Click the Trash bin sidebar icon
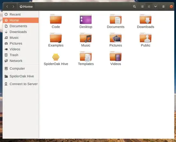This screenshot has width=176, height=142. point(6,55)
